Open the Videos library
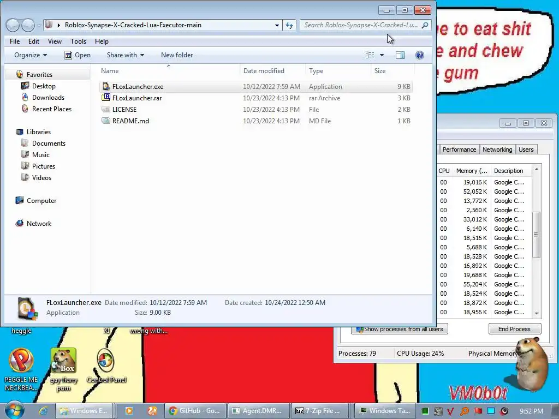This screenshot has width=559, height=419. [x=41, y=177]
